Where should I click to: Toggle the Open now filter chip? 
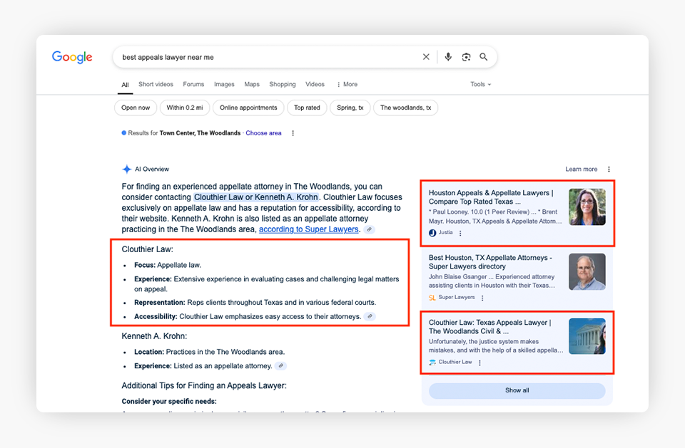(136, 108)
